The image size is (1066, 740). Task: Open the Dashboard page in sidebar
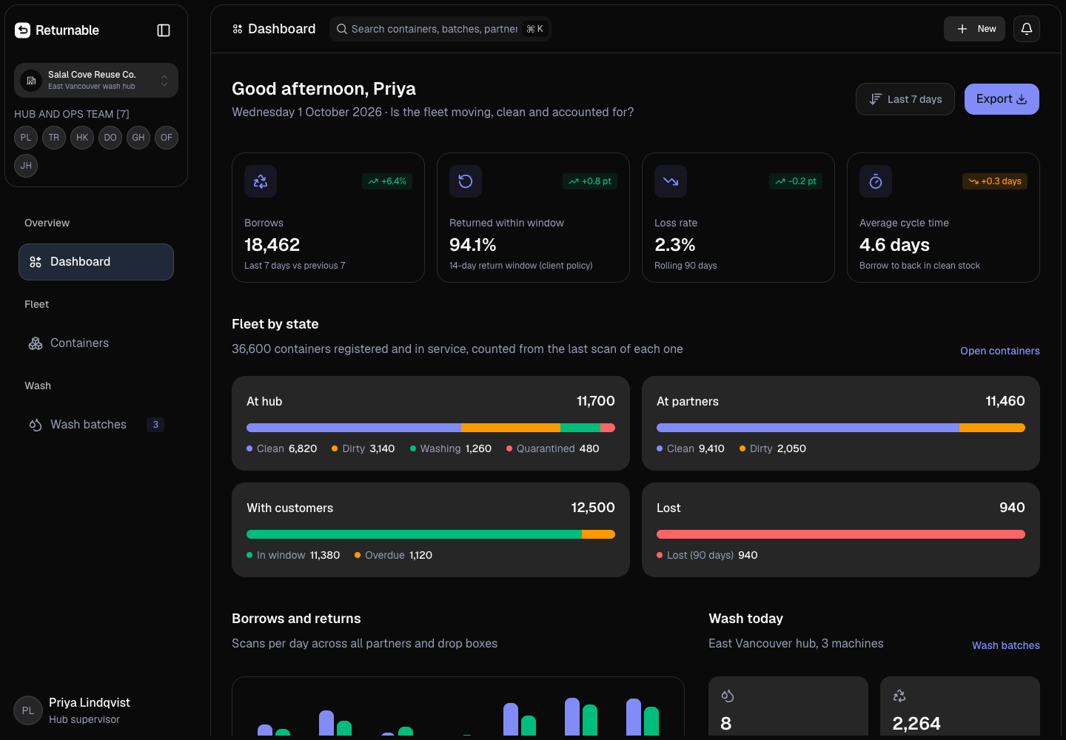[x=96, y=262]
